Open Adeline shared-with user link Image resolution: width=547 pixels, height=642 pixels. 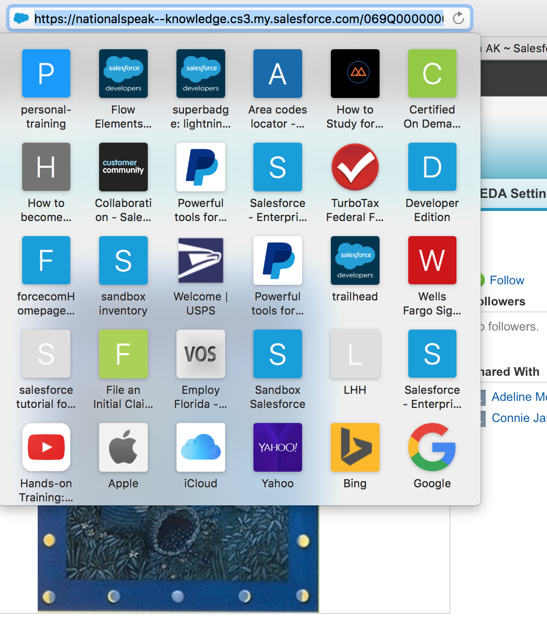click(x=519, y=397)
